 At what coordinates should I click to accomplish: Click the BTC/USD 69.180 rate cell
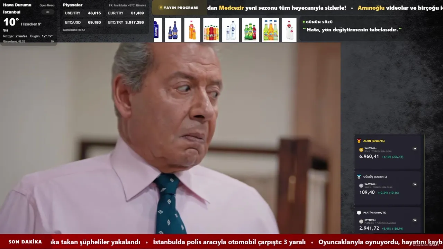coord(83,22)
